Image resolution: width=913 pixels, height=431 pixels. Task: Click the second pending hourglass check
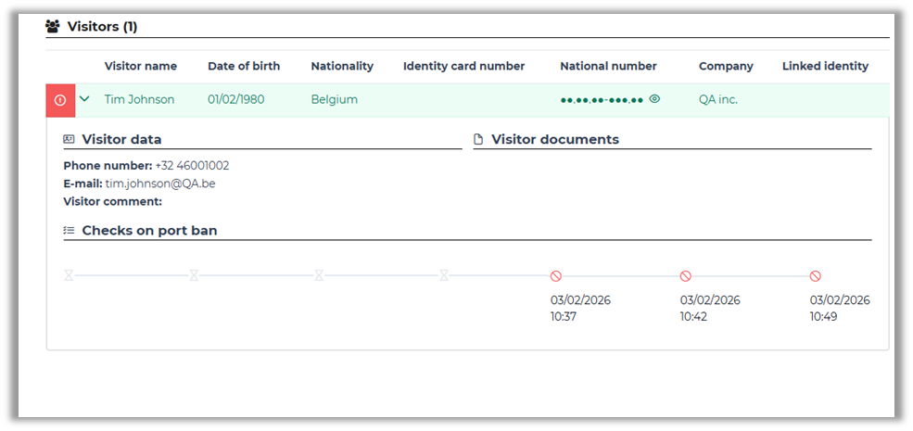coord(194,275)
